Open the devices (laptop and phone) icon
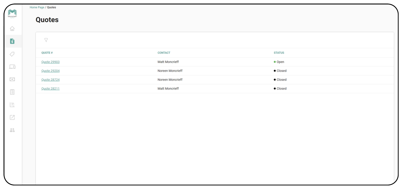Screen dimensions: 402x189 [12, 67]
